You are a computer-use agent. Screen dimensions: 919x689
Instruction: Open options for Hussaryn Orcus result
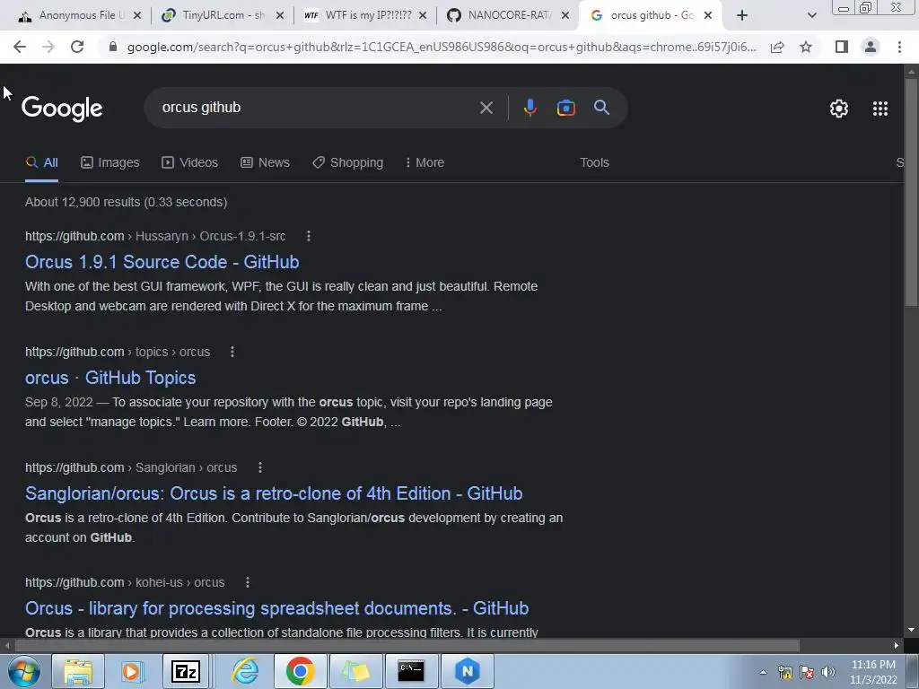(309, 236)
